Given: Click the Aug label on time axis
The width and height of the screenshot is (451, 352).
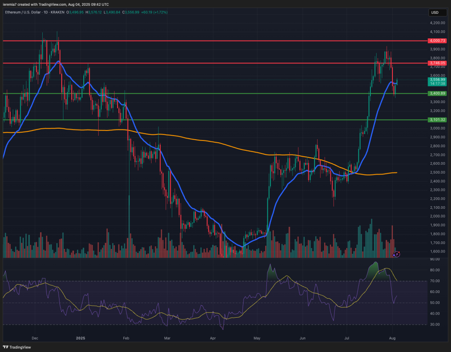Looking at the screenshot, I should pyautogui.click(x=392, y=338).
